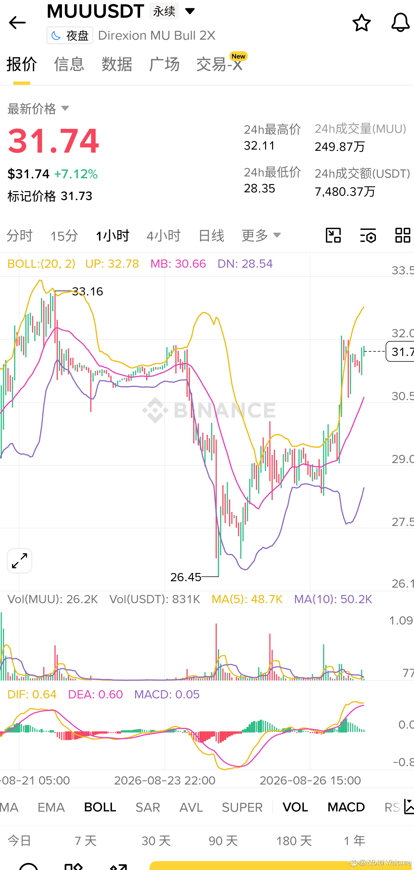
Task: Switch to the 广场 tab
Action: pyautogui.click(x=164, y=64)
